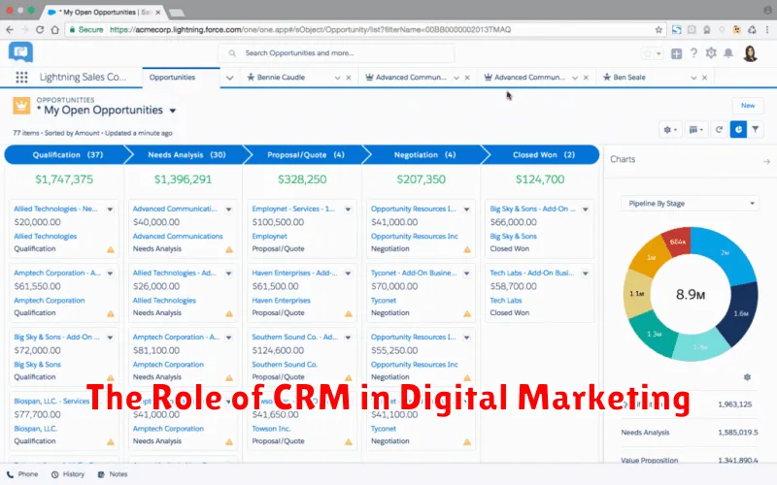This screenshot has height=485, width=777.
Task: Click the Search Opportunities and more field
Action: (x=336, y=53)
